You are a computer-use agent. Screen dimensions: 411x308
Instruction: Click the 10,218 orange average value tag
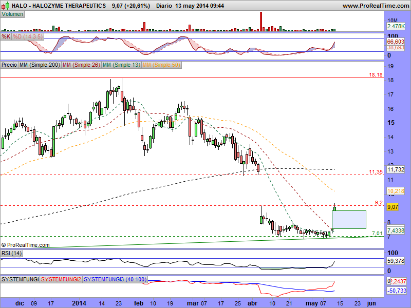coord(396,191)
